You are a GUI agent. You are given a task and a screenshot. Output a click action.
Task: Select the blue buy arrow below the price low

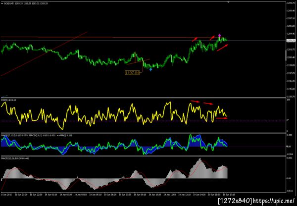pos(151,70)
